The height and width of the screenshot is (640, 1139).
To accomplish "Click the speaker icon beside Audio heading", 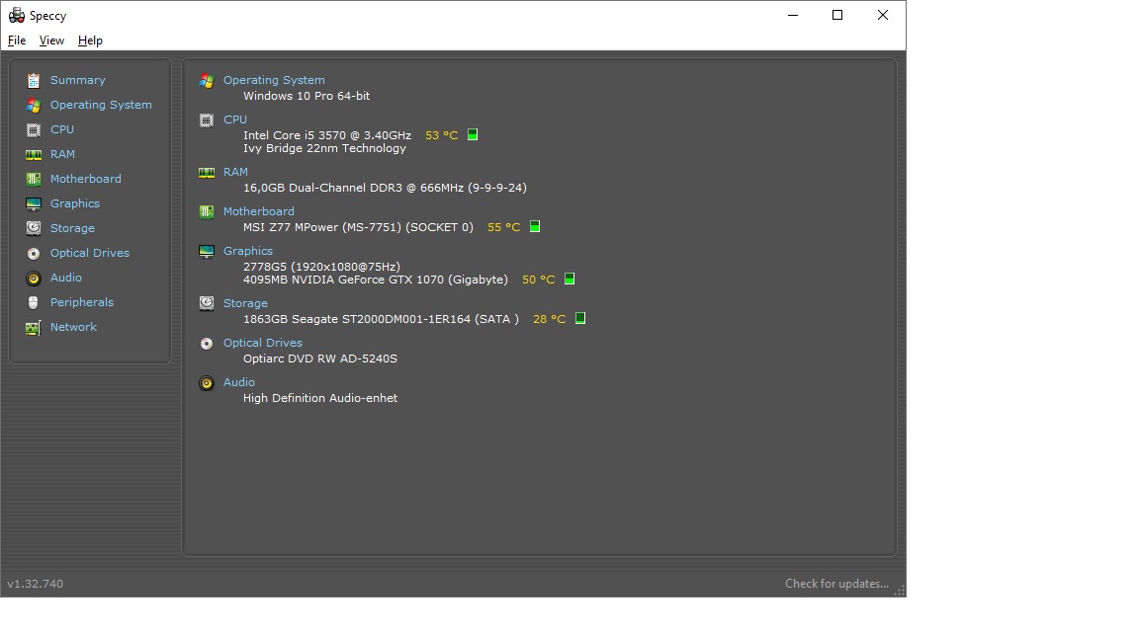I will [207, 382].
